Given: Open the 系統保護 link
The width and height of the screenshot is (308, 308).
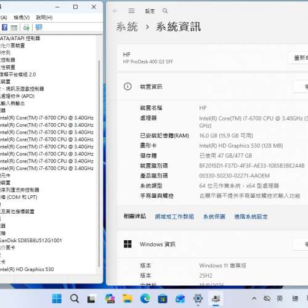Looking at the screenshot, I should click(214, 217).
